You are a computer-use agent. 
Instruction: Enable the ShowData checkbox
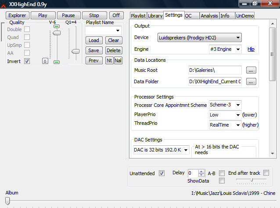pyautogui.click(x=222, y=181)
